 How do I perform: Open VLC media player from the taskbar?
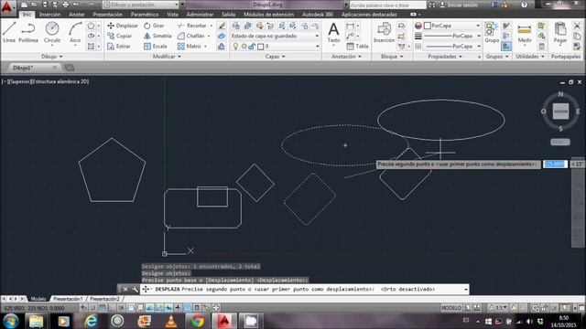click(171, 321)
